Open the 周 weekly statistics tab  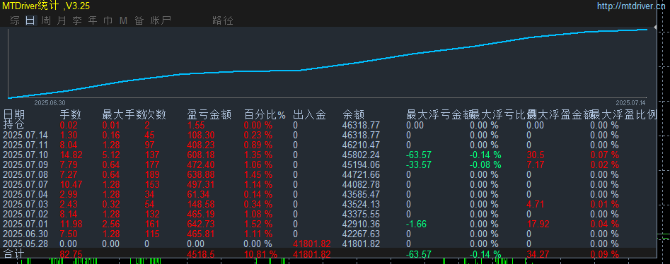pyautogui.click(x=47, y=20)
